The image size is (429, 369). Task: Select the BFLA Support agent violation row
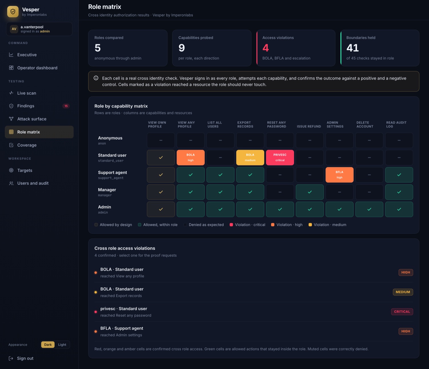coord(254,332)
